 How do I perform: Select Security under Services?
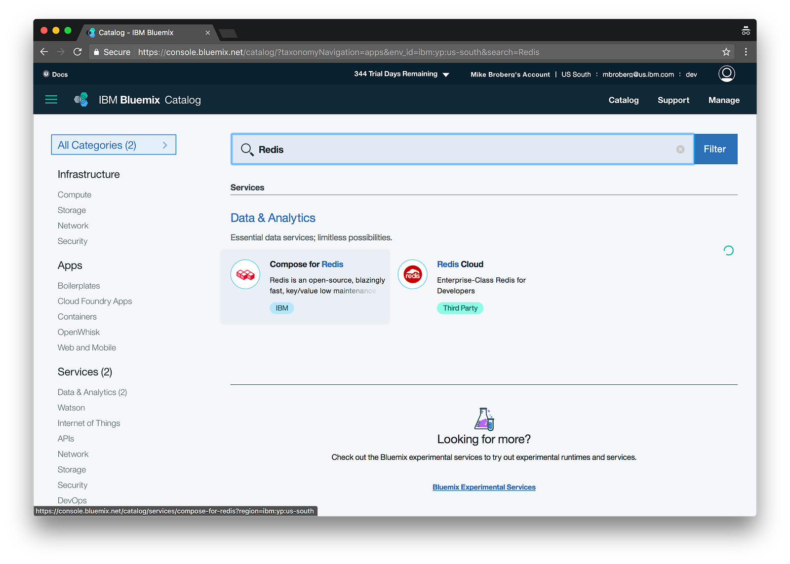click(x=73, y=486)
